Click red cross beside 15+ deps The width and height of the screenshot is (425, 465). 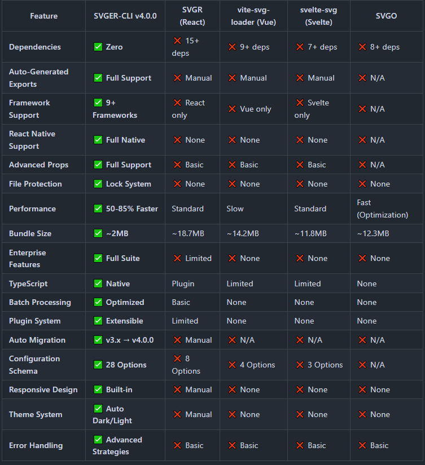point(177,41)
